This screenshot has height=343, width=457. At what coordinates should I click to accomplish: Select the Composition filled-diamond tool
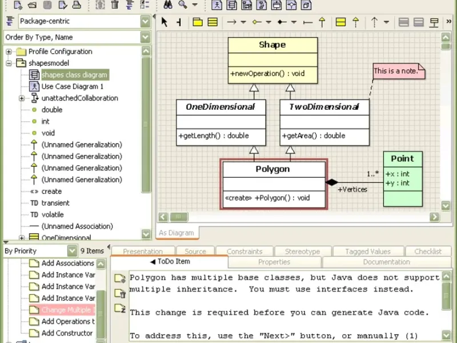pyautogui.click(x=282, y=22)
